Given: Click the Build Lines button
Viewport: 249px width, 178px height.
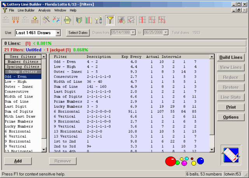Looking at the screenshot, I should 231,58.
